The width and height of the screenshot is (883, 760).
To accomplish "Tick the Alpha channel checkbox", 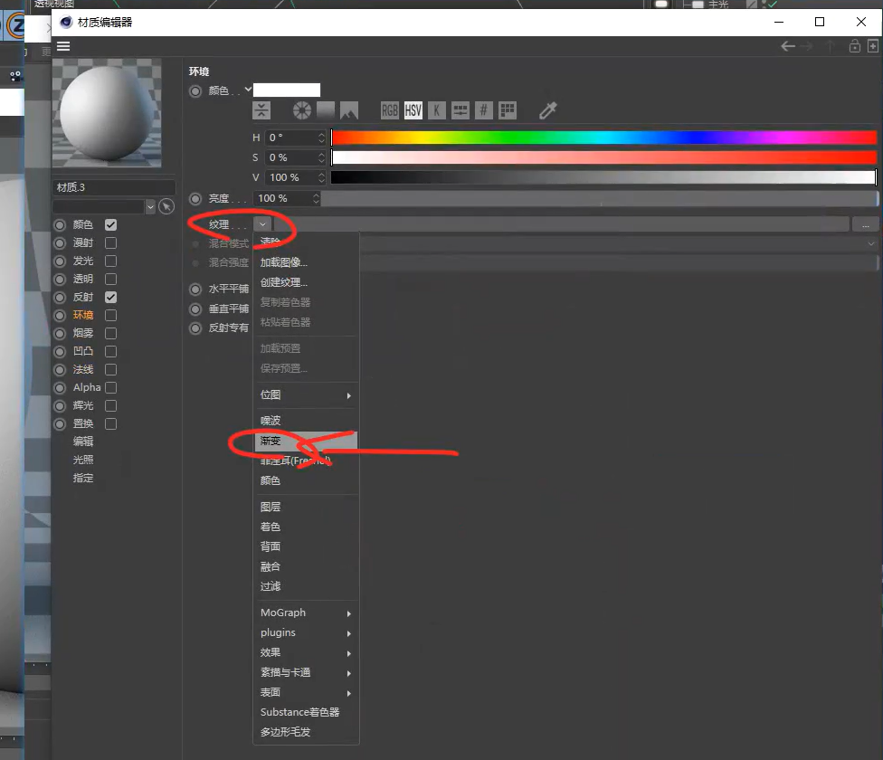I will click(110, 387).
